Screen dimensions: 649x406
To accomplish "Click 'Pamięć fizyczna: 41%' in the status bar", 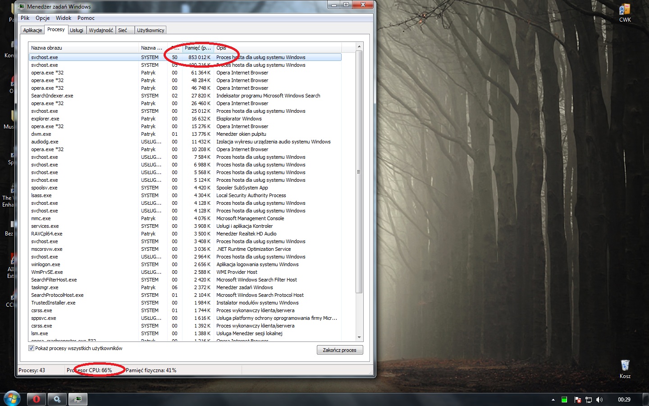I will tap(151, 370).
